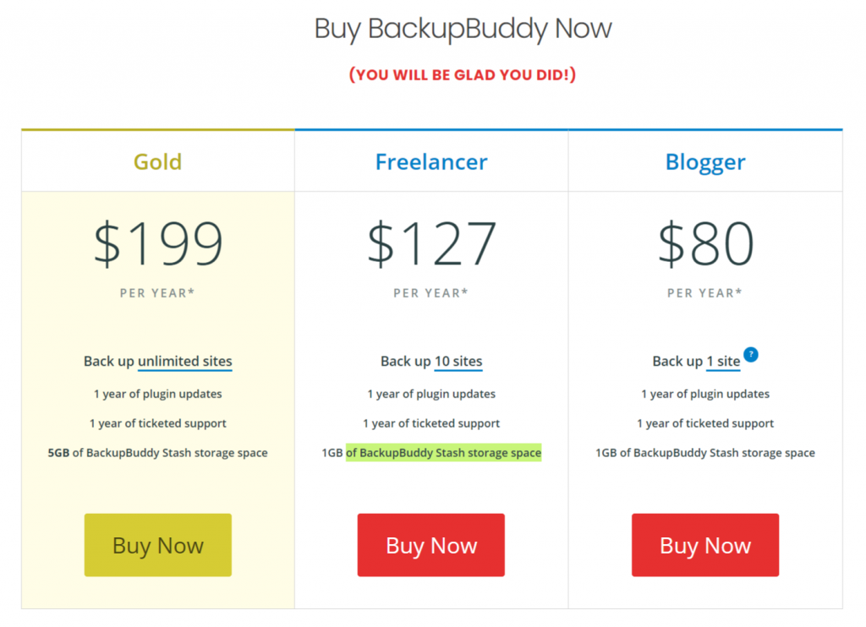Select the Blogger plan heading
Screen dimensions: 866x627
coord(705,162)
